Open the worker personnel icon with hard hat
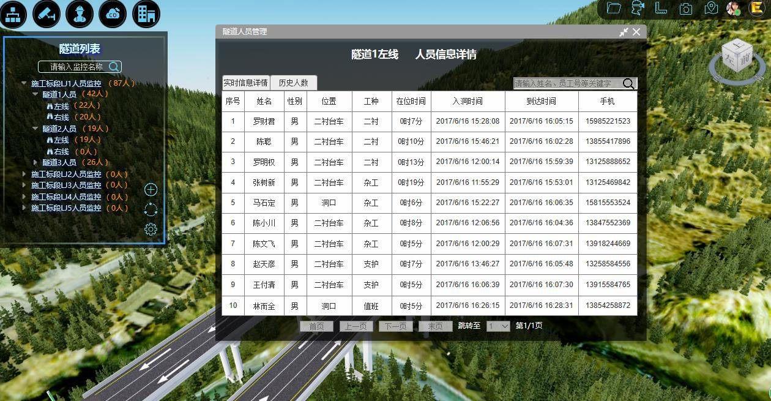The width and height of the screenshot is (771, 401). click(80, 13)
